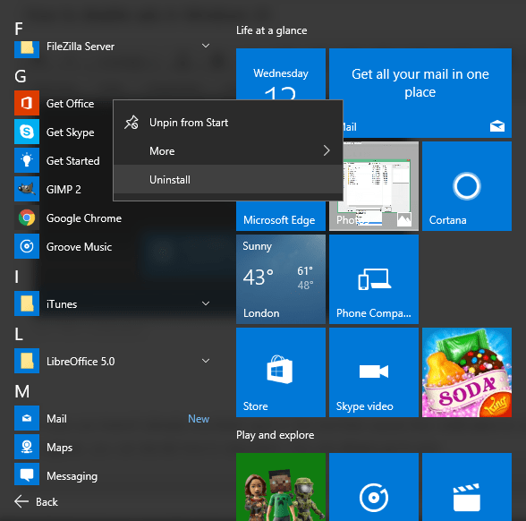Open Messaging from the app list

click(72, 476)
